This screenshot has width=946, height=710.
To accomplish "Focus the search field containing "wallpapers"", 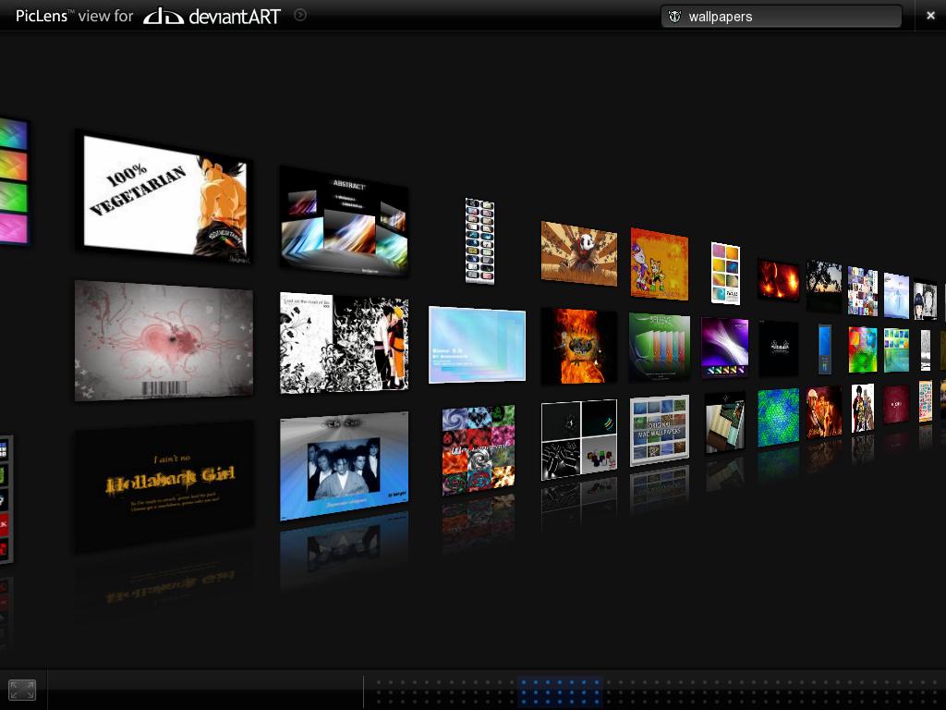I will (x=782, y=17).
